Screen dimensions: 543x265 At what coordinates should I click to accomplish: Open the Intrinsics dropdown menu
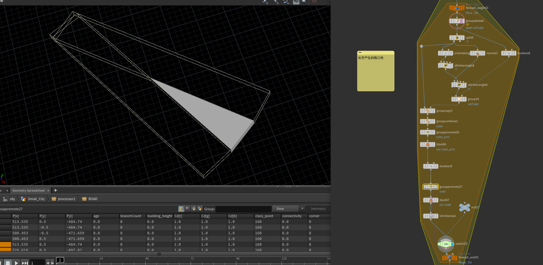click(318, 209)
